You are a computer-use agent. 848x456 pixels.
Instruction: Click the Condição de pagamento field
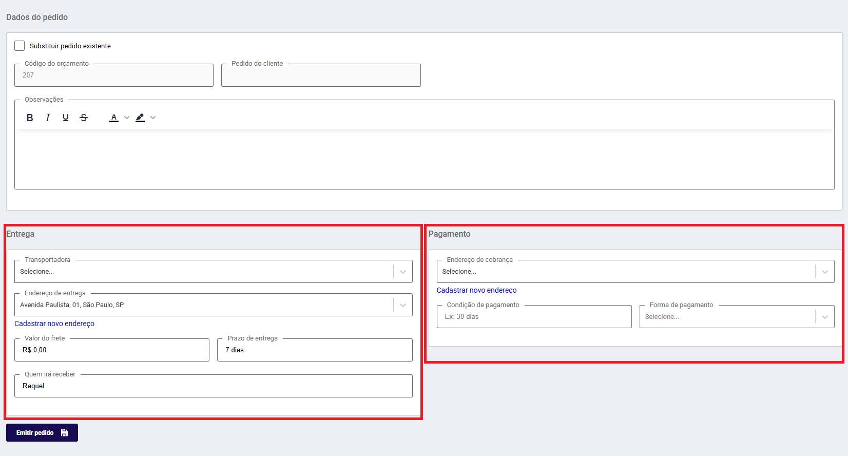click(x=534, y=316)
